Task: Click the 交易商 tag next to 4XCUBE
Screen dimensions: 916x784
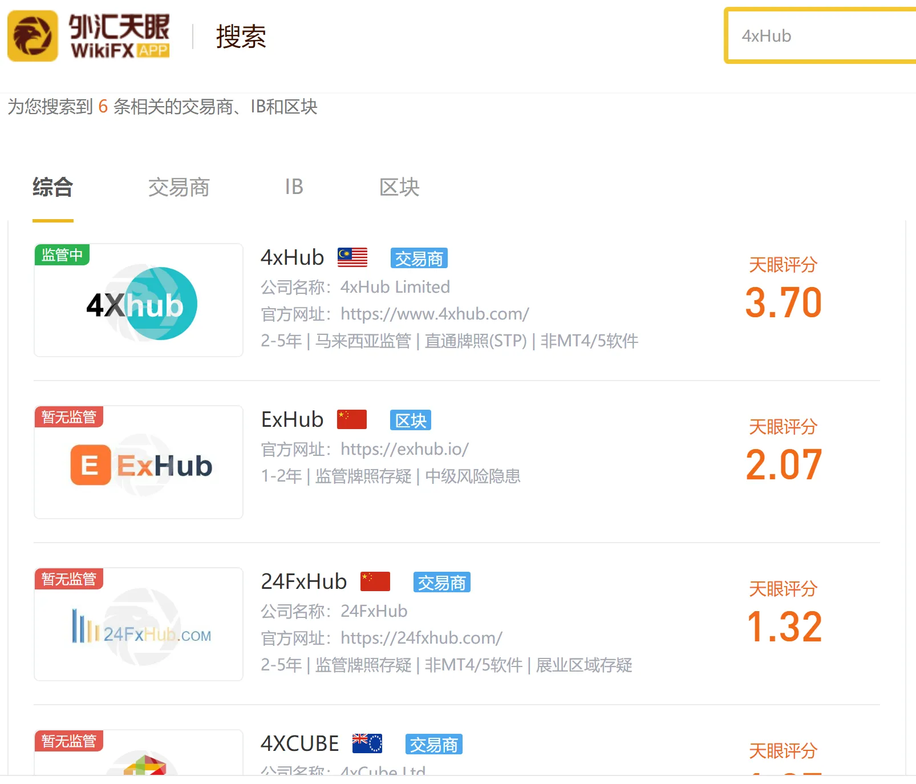Action: (434, 745)
